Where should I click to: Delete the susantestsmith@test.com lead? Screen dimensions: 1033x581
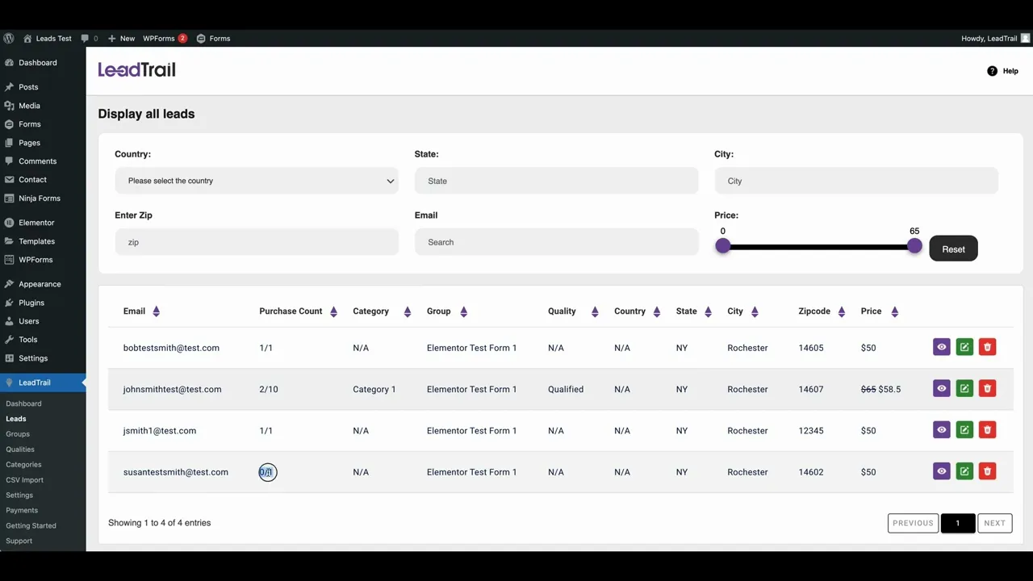pos(987,470)
